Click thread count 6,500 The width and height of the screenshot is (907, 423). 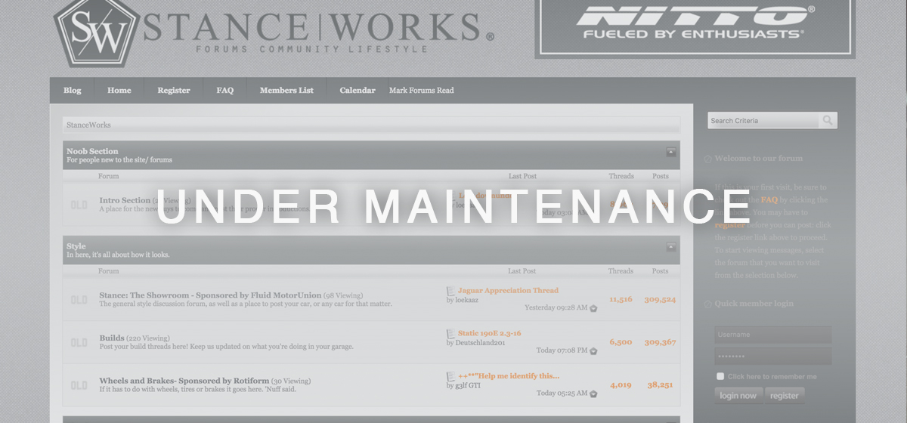(x=621, y=342)
